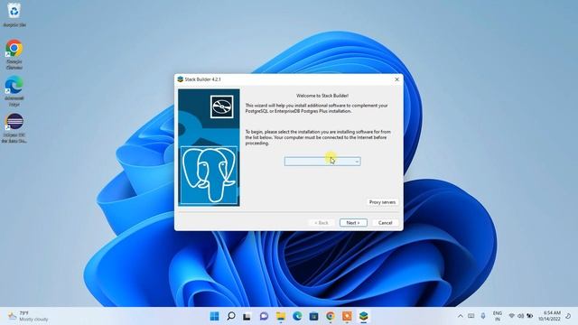
Task: Open Wi-Fi network tray icon
Action: 512,316
